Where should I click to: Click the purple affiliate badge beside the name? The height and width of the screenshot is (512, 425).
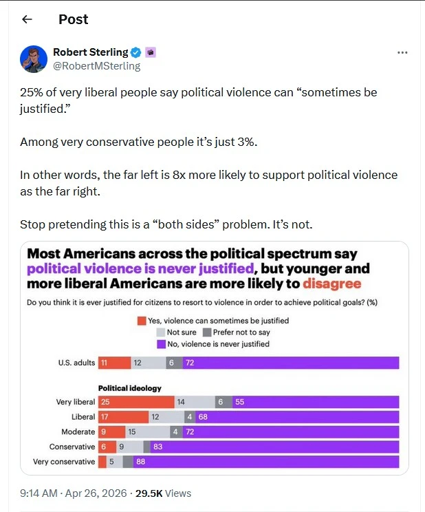(151, 52)
